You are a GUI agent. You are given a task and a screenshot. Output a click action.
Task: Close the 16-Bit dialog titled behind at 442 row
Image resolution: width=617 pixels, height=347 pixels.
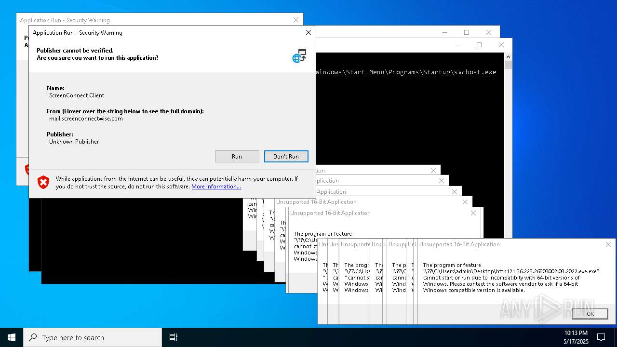pos(473,213)
